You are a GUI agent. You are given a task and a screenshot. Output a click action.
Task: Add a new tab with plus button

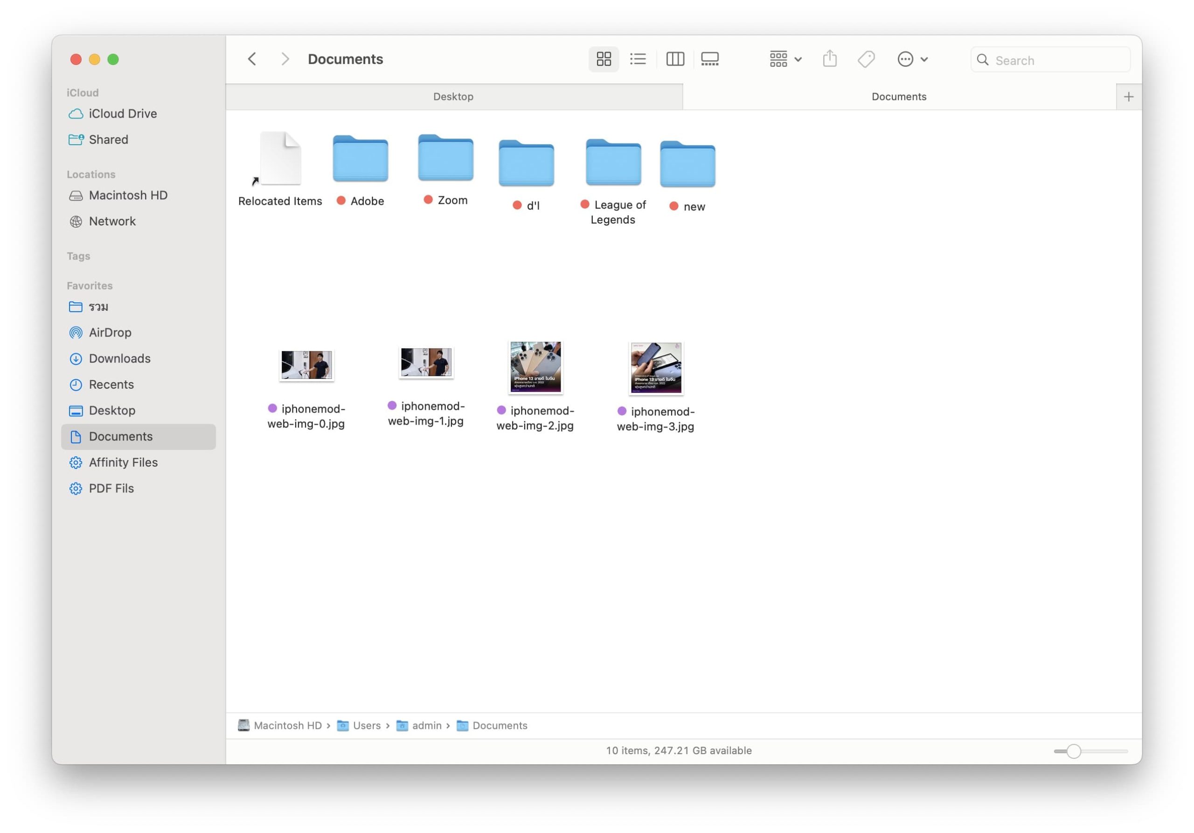point(1128,97)
